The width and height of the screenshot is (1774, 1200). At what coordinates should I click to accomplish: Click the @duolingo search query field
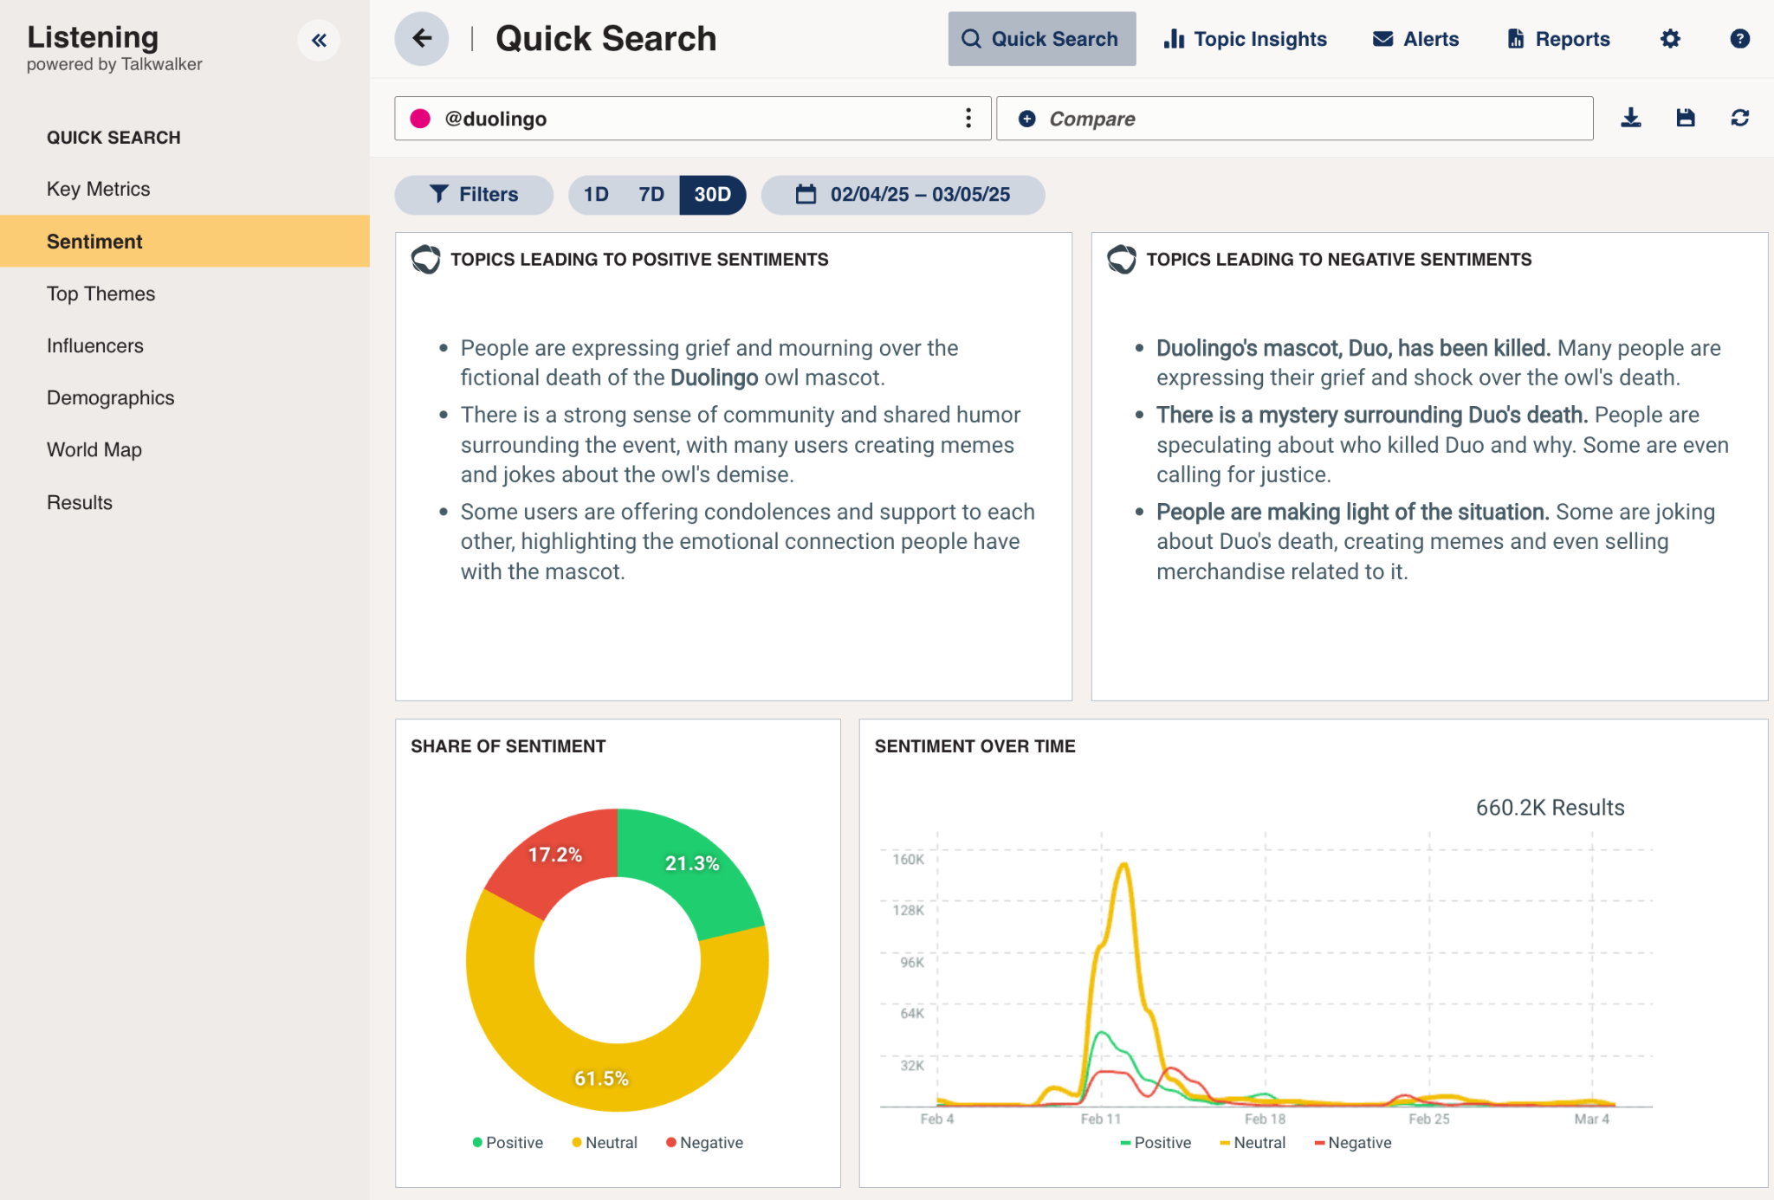point(606,118)
